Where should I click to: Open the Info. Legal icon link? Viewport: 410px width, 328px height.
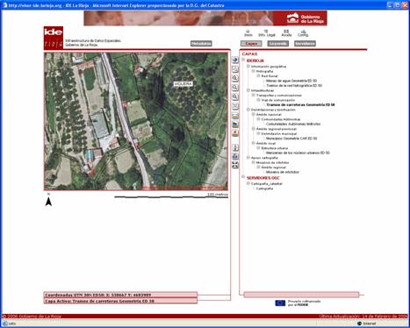point(267,33)
